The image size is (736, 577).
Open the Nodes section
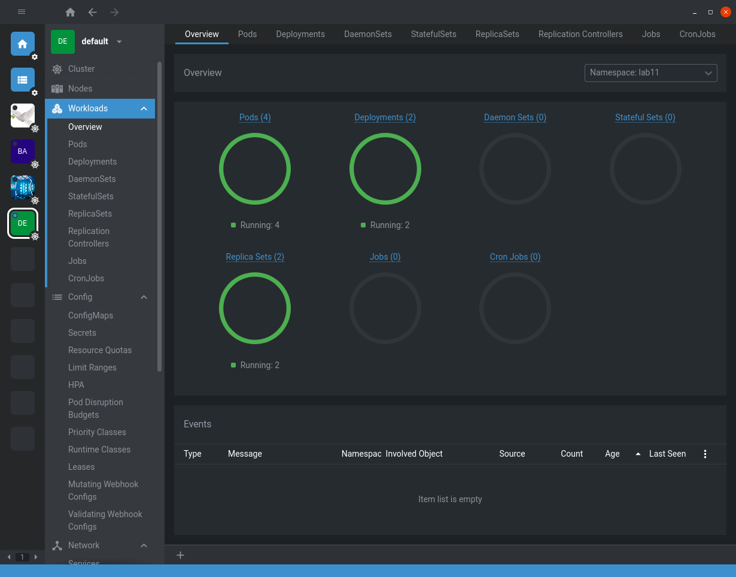[80, 89]
